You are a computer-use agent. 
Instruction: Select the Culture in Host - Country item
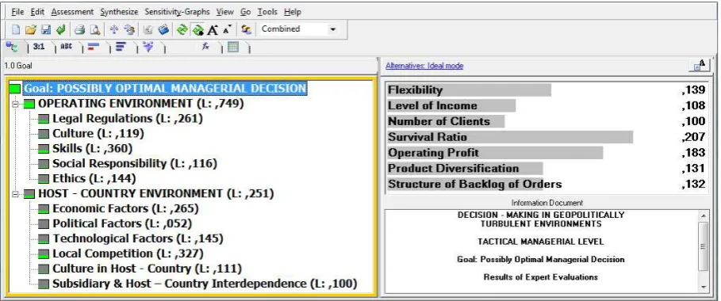[x=148, y=269]
